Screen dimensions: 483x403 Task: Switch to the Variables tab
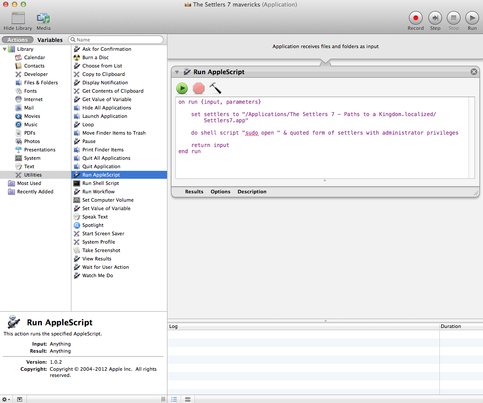(x=50, y=40)
